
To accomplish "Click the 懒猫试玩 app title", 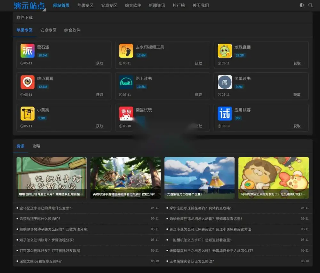I will click(144, 110).
